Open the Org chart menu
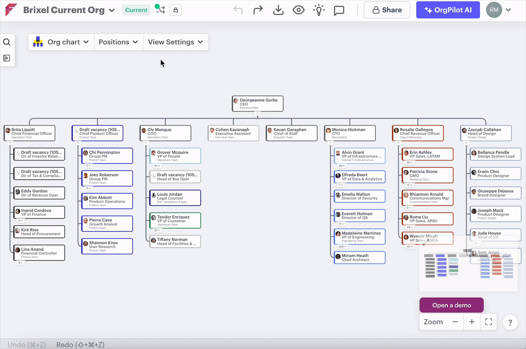 (61, 42)
